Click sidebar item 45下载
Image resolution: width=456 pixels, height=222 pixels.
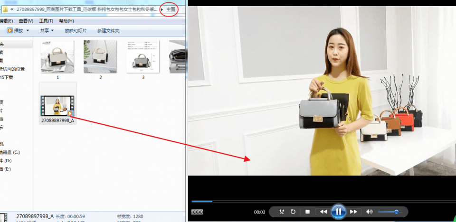(x=7, y=77)
